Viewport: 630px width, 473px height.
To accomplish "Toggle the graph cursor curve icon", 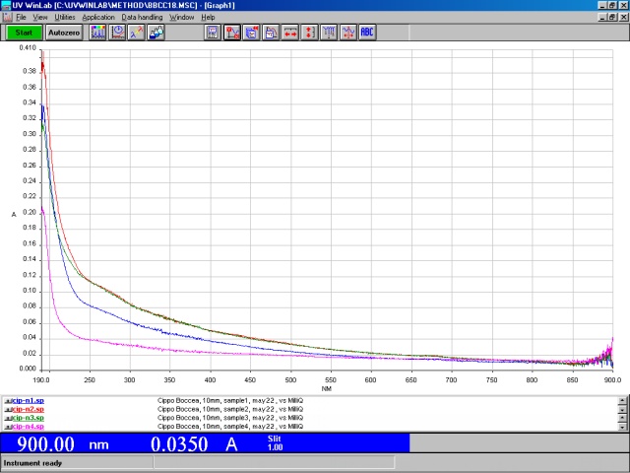I will point(232,33).
